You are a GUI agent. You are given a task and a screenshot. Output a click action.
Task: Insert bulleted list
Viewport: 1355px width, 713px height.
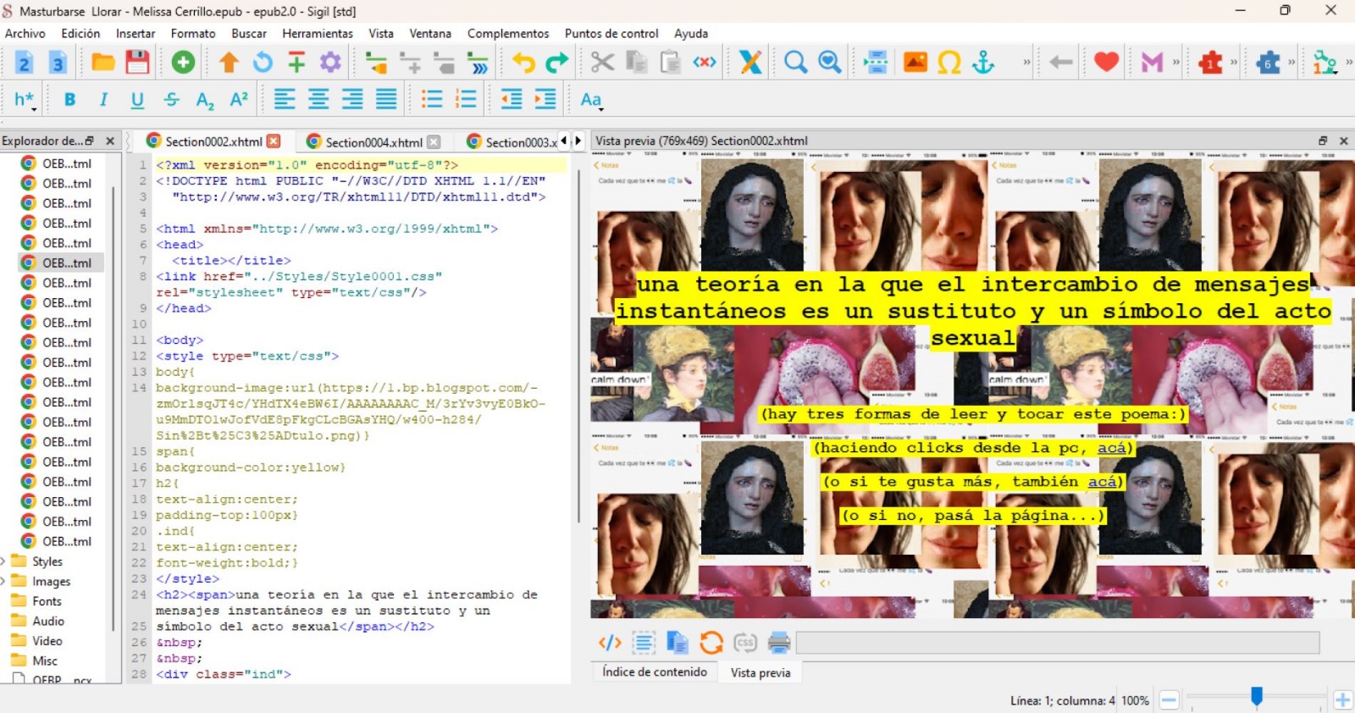coord(432,100)
